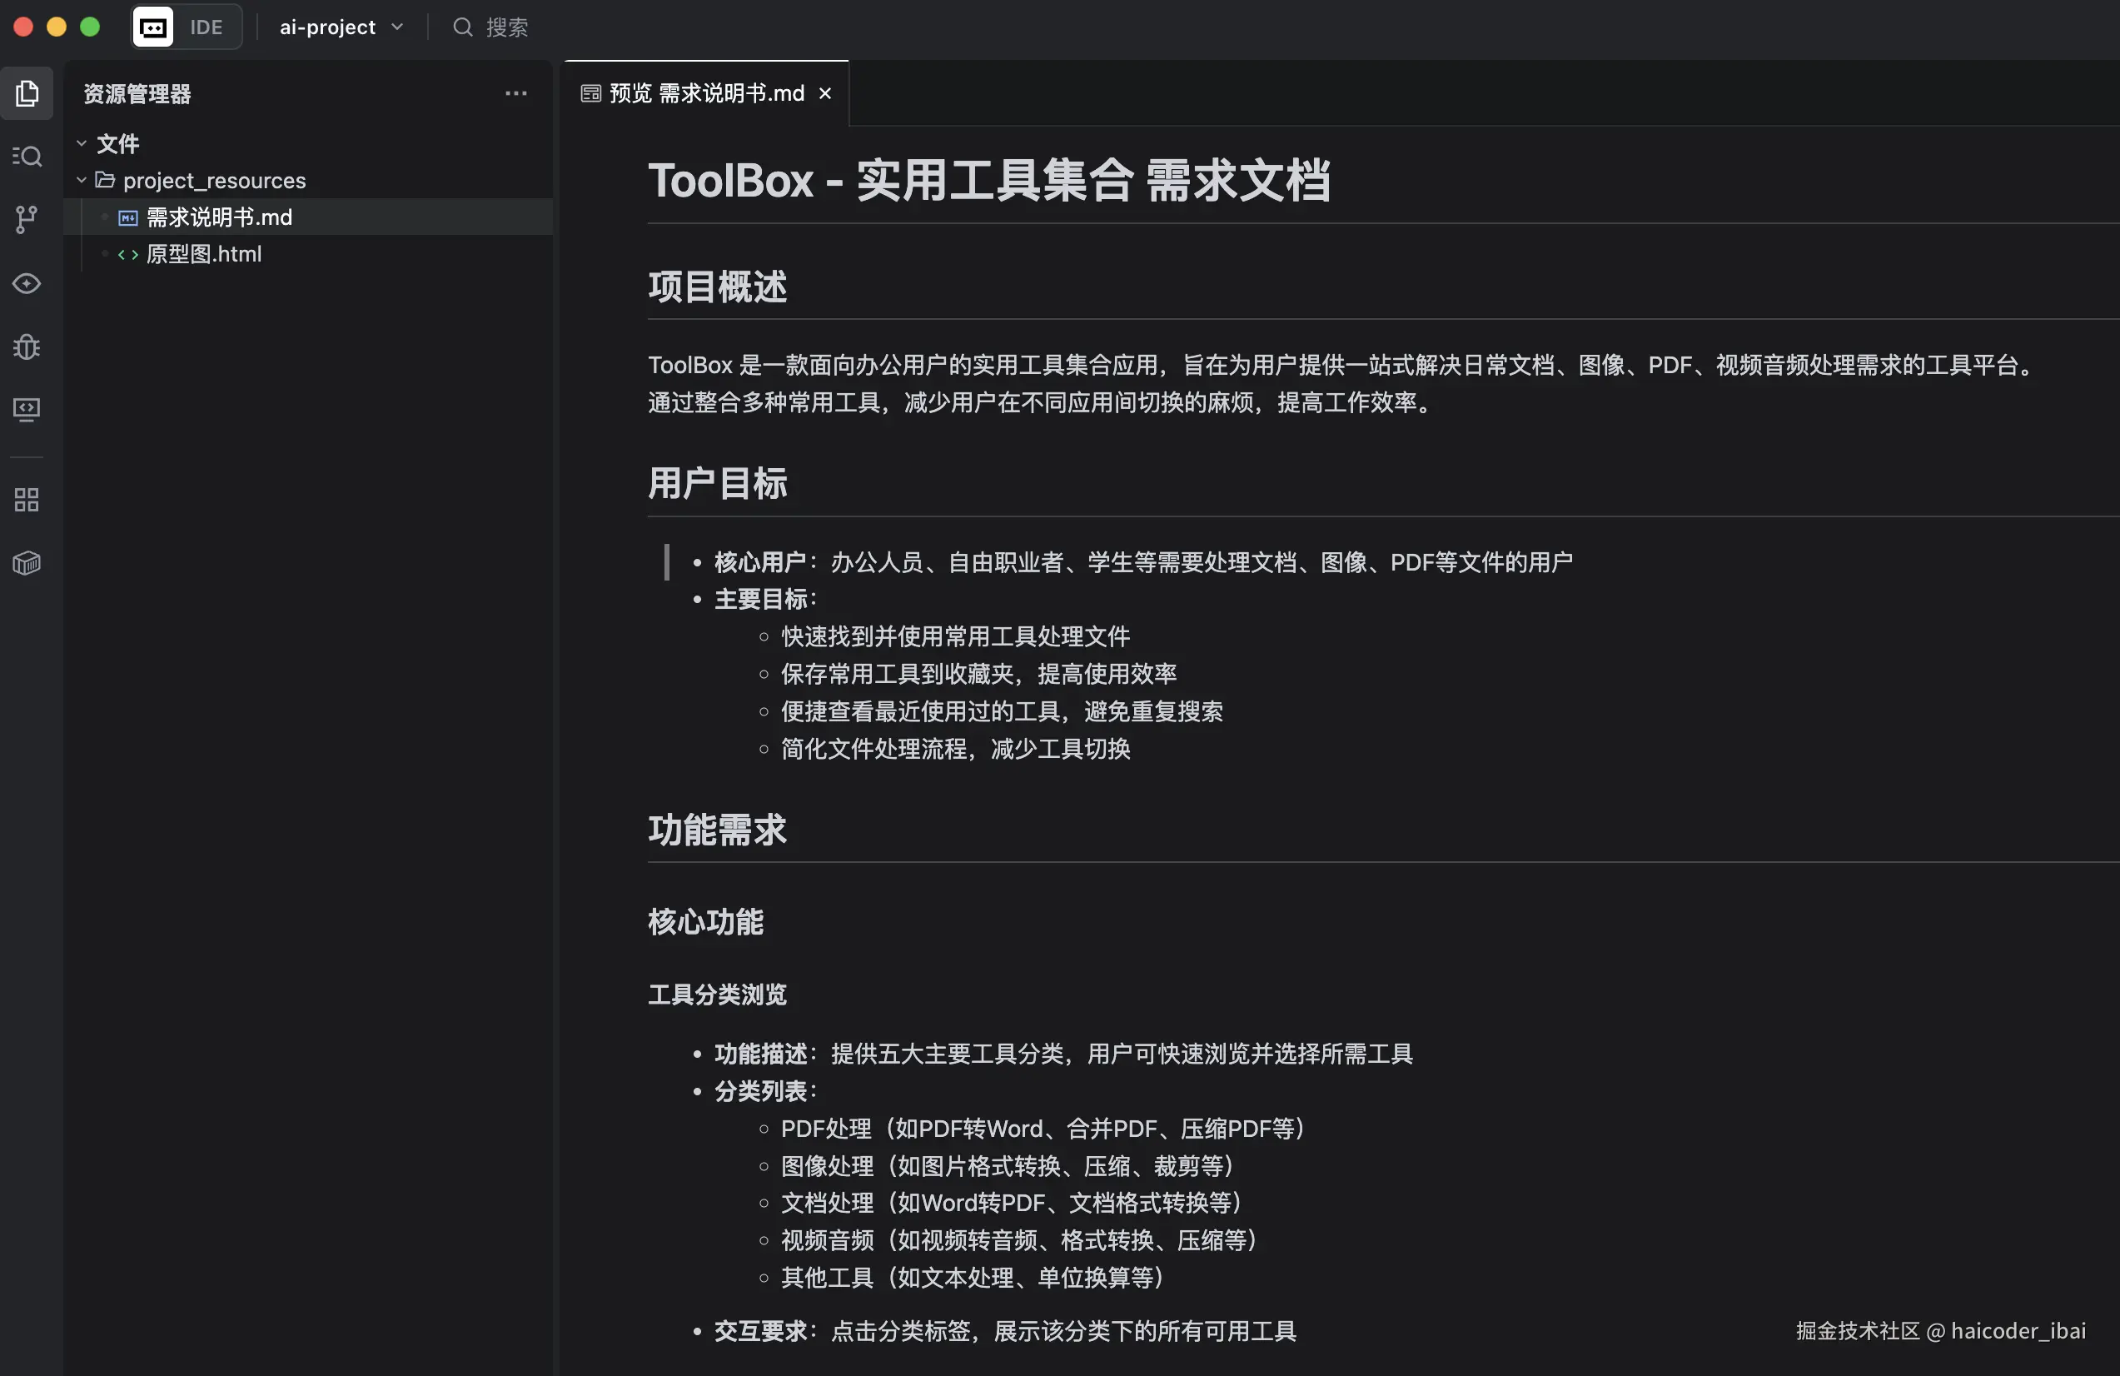Close the 需求说明书.md preview tab
Viewport: 2120px width, 1376px height.
click(x=825, y=93)
